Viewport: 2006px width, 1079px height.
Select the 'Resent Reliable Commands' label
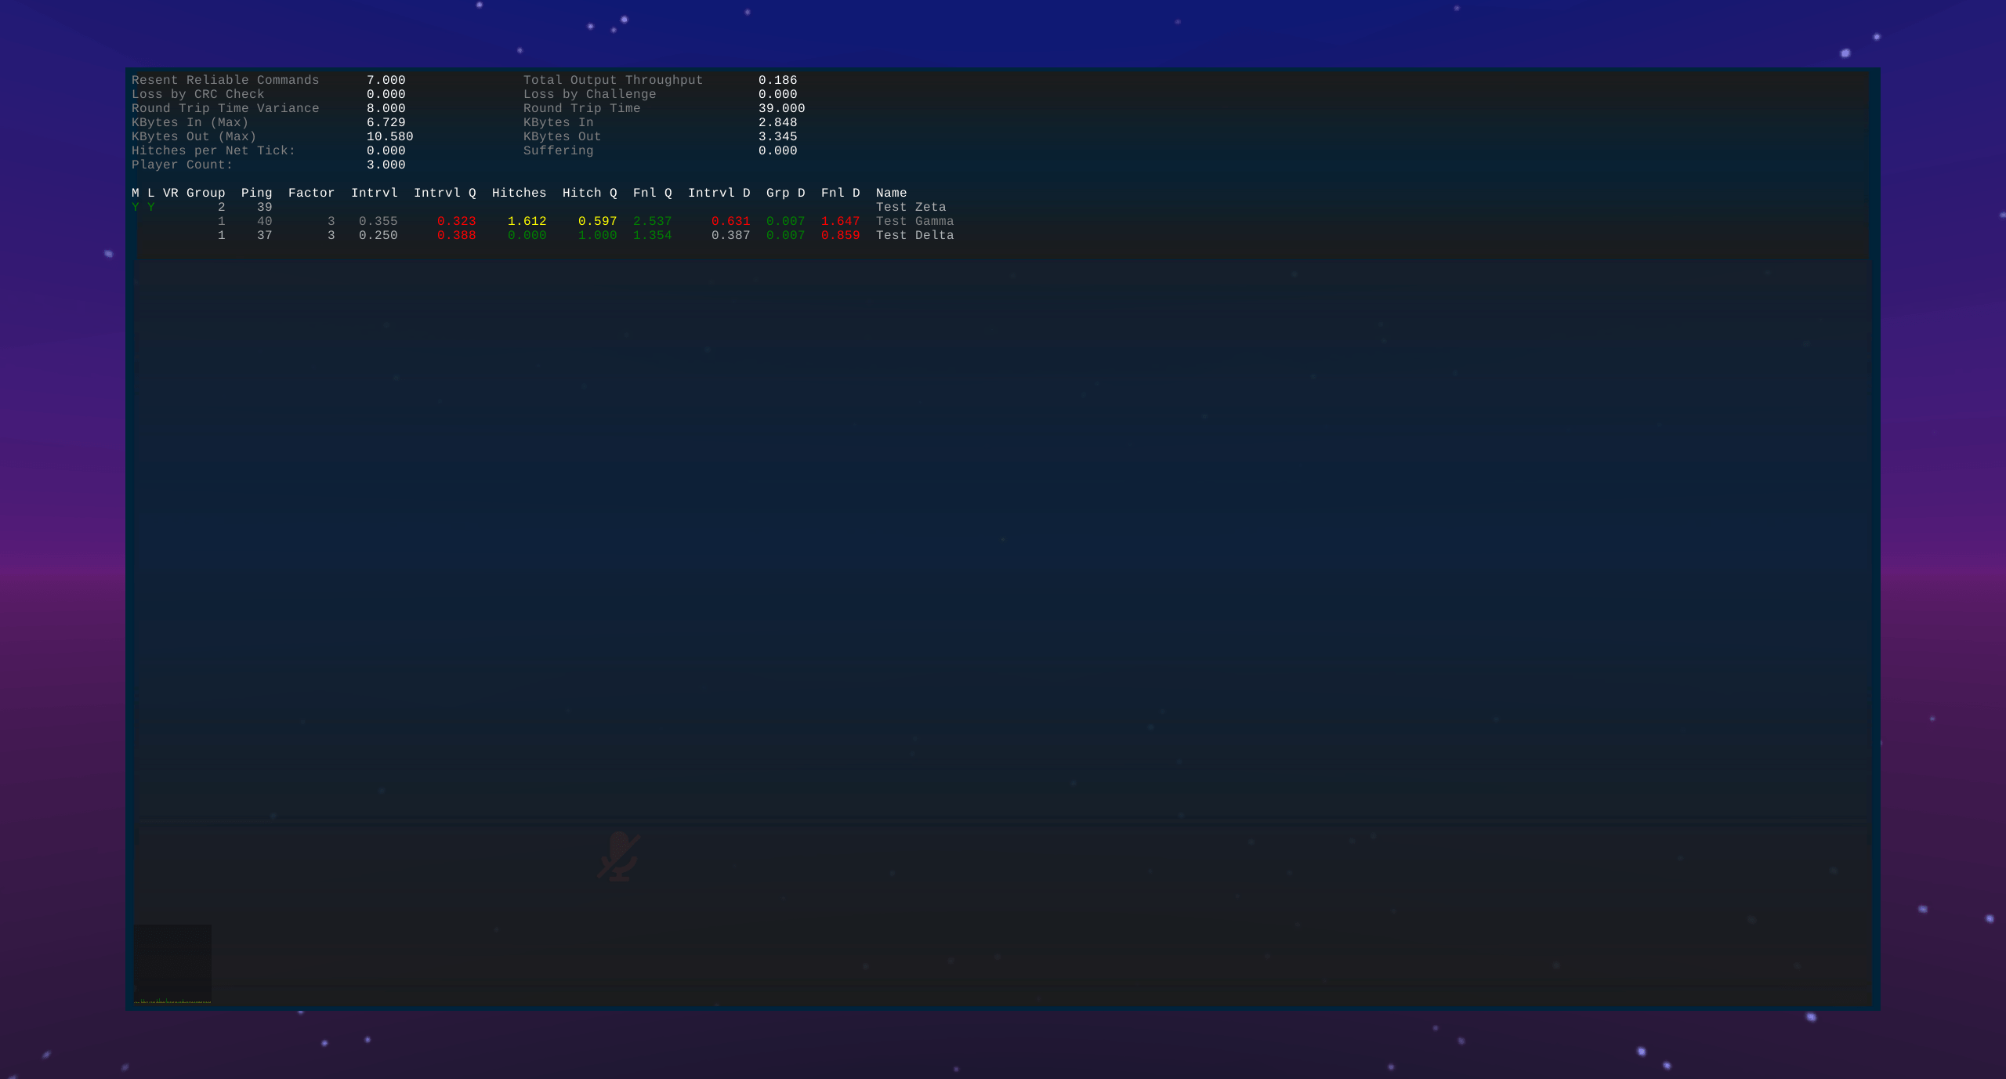(226, 80)
